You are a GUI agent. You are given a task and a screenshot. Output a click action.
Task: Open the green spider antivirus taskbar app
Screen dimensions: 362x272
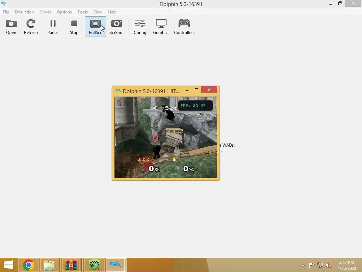(x=94, y=265)
